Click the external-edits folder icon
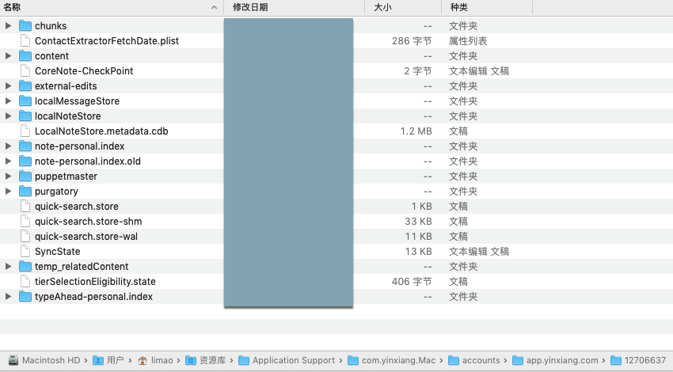Image resolution: width=673 pixels, height=372 pixels. click(x=25, y=85)
